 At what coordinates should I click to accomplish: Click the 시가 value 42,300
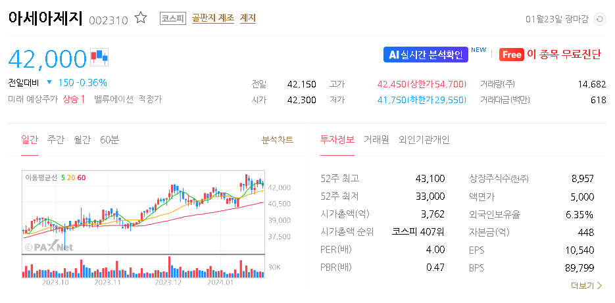302,100
